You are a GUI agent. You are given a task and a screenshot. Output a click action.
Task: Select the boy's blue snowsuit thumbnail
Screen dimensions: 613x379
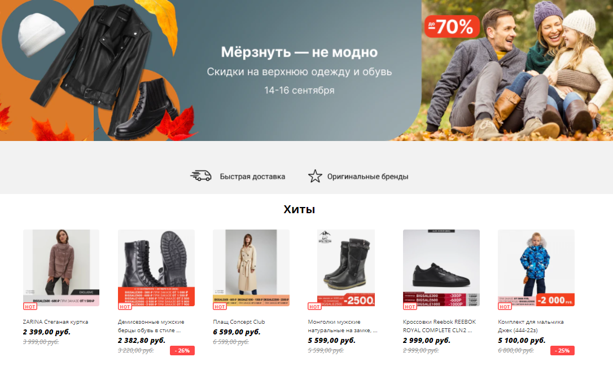pos(536,268)
